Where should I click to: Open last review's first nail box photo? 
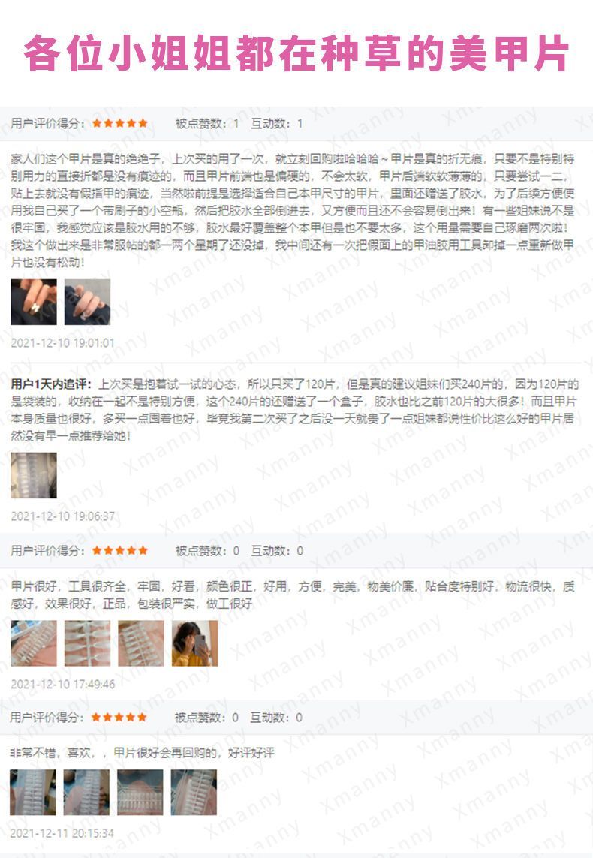(33, 793)
